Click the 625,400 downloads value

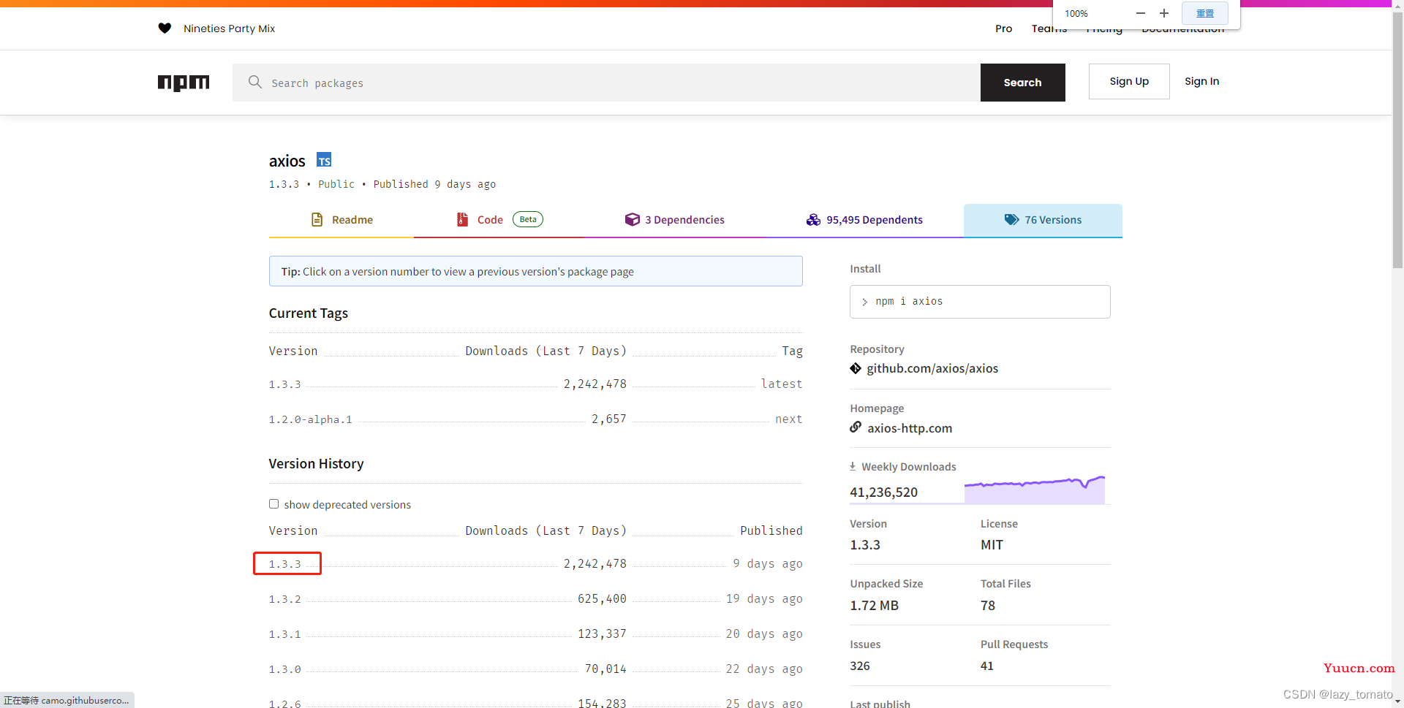coord(602,598)
